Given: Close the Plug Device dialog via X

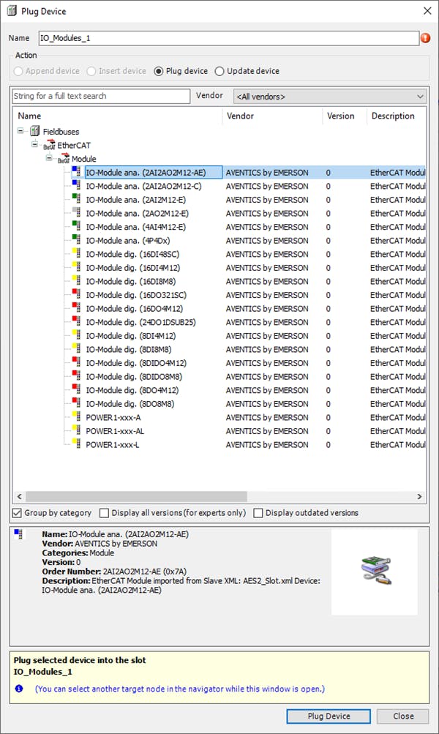Looking at the screenshot, I should pos(427,11).
